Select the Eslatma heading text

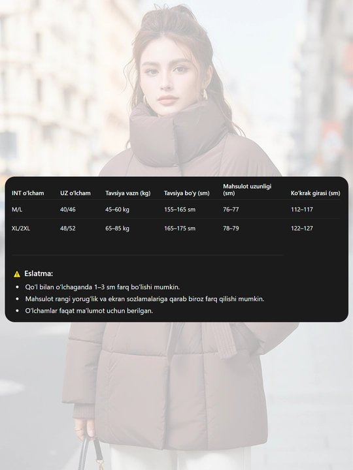(x=39, y=274)
